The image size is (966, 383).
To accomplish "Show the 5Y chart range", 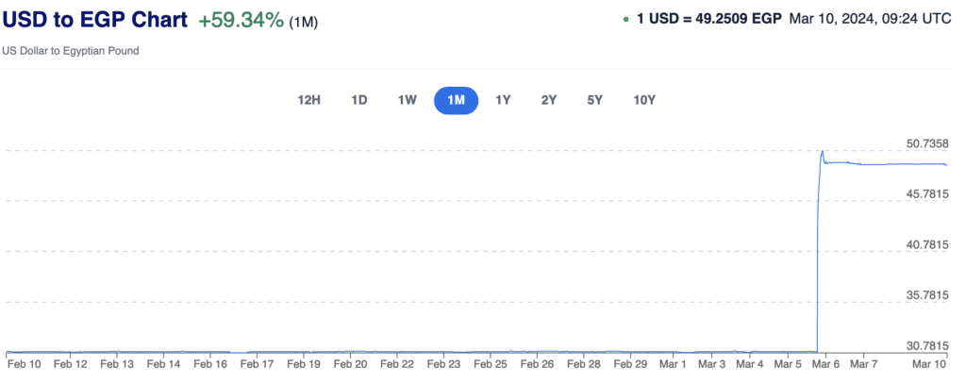I will coord(594,100).
